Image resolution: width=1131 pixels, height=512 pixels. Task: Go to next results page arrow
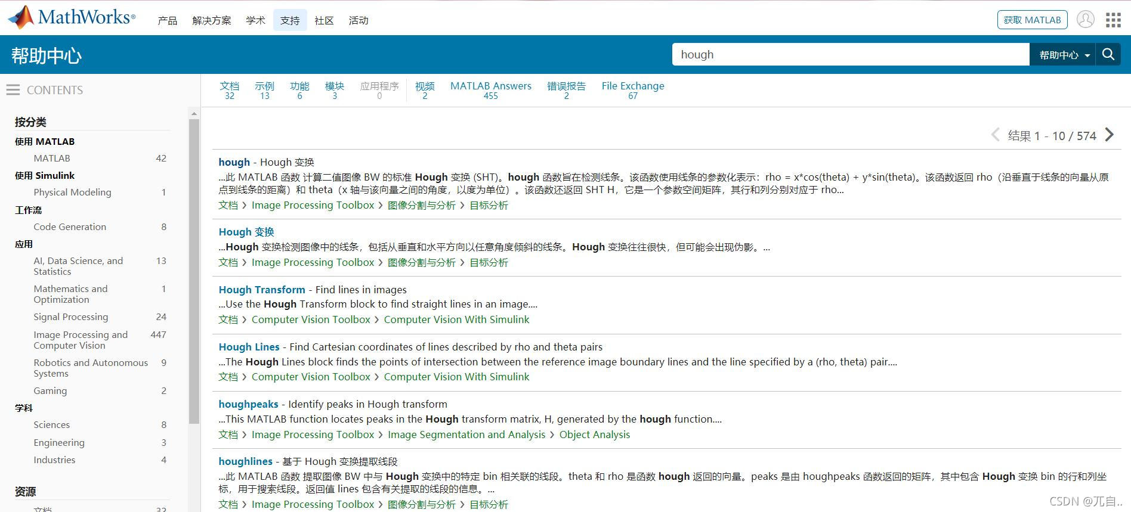[1110, 135]
